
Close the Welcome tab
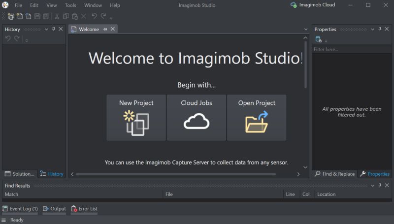point(113,29)
